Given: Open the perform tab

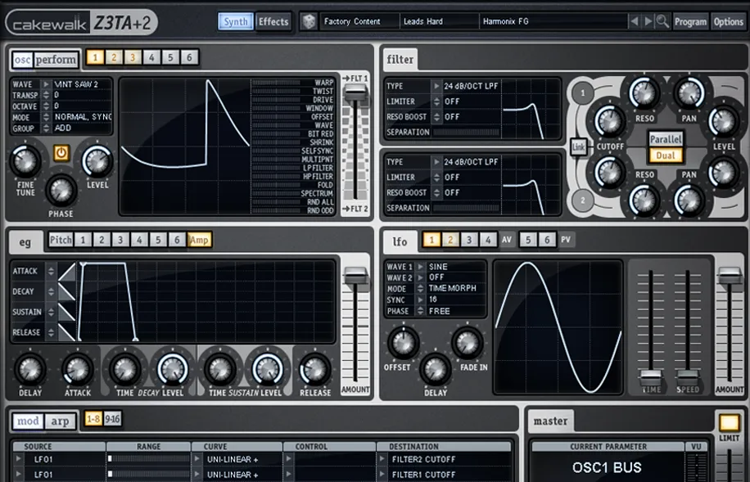Looking at the screenshot, I should (x=56, y=60).
